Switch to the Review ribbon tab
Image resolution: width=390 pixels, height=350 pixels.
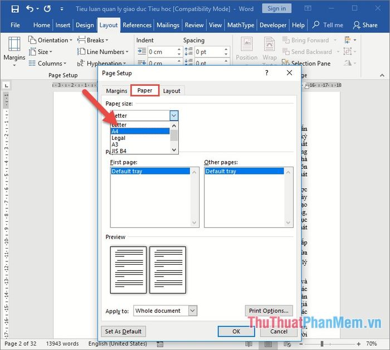click(194, 25)
